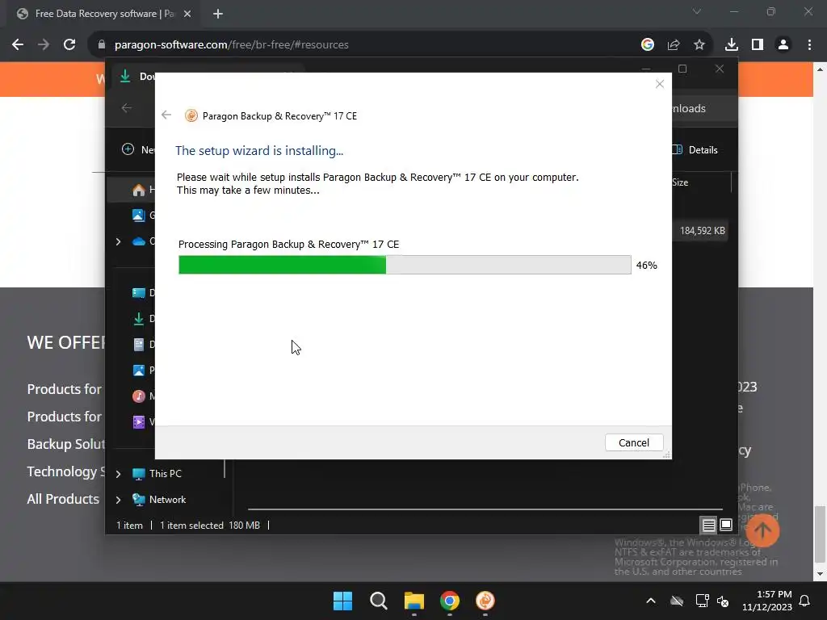This screenshot has width=827, height=620.
Task: Reload the paragon-software.com page
Action: pyautogui.click(x=69, y=45)
